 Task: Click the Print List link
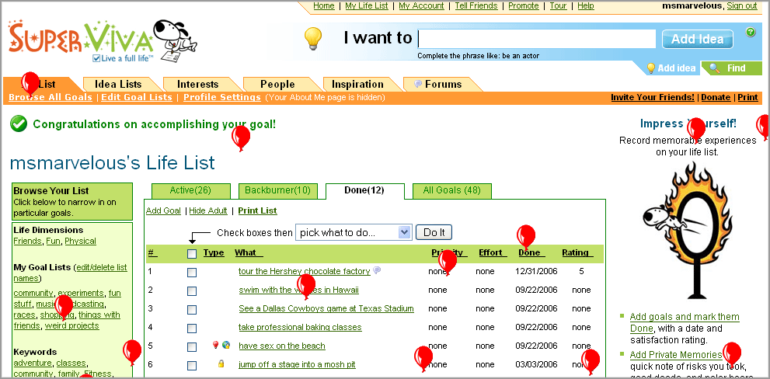point(257,210)
